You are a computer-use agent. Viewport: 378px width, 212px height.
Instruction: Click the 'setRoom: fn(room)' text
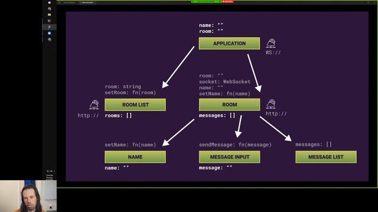coord(131,92)
